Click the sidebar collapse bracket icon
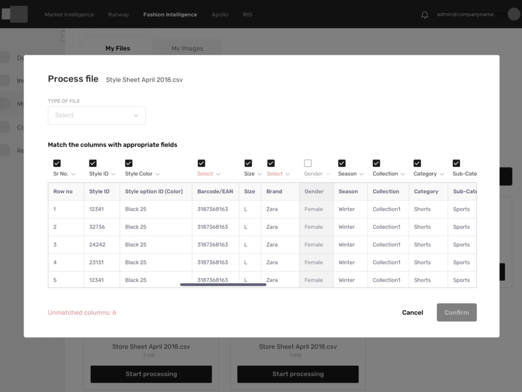Image resolution: width=522 pixels, height=392 pixels. [x=63, y=36]
